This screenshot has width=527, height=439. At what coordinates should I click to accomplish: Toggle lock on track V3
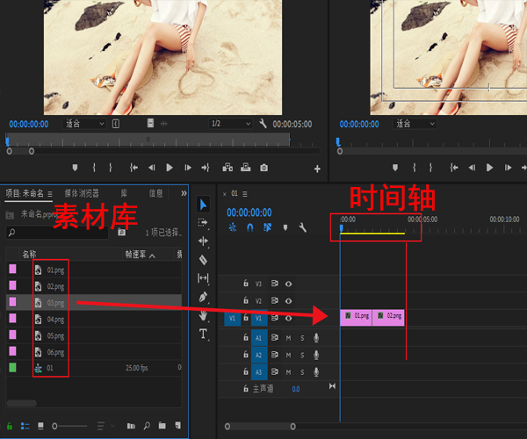pyautogui.click(x=246, y=284)
